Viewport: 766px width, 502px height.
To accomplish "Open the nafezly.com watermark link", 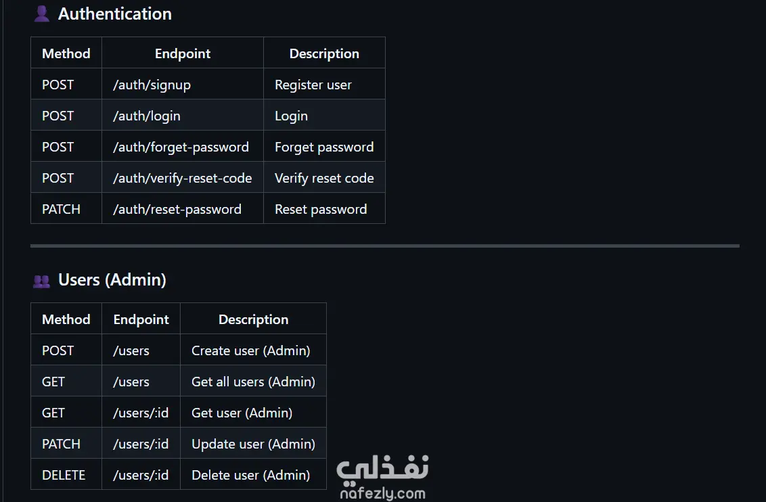I will click(x=382, y=493).
